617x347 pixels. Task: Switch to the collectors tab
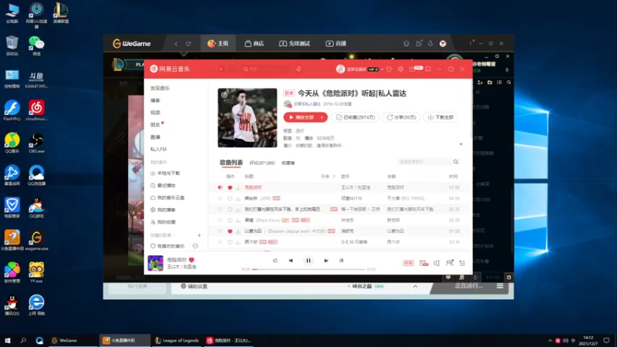point(288,163)
